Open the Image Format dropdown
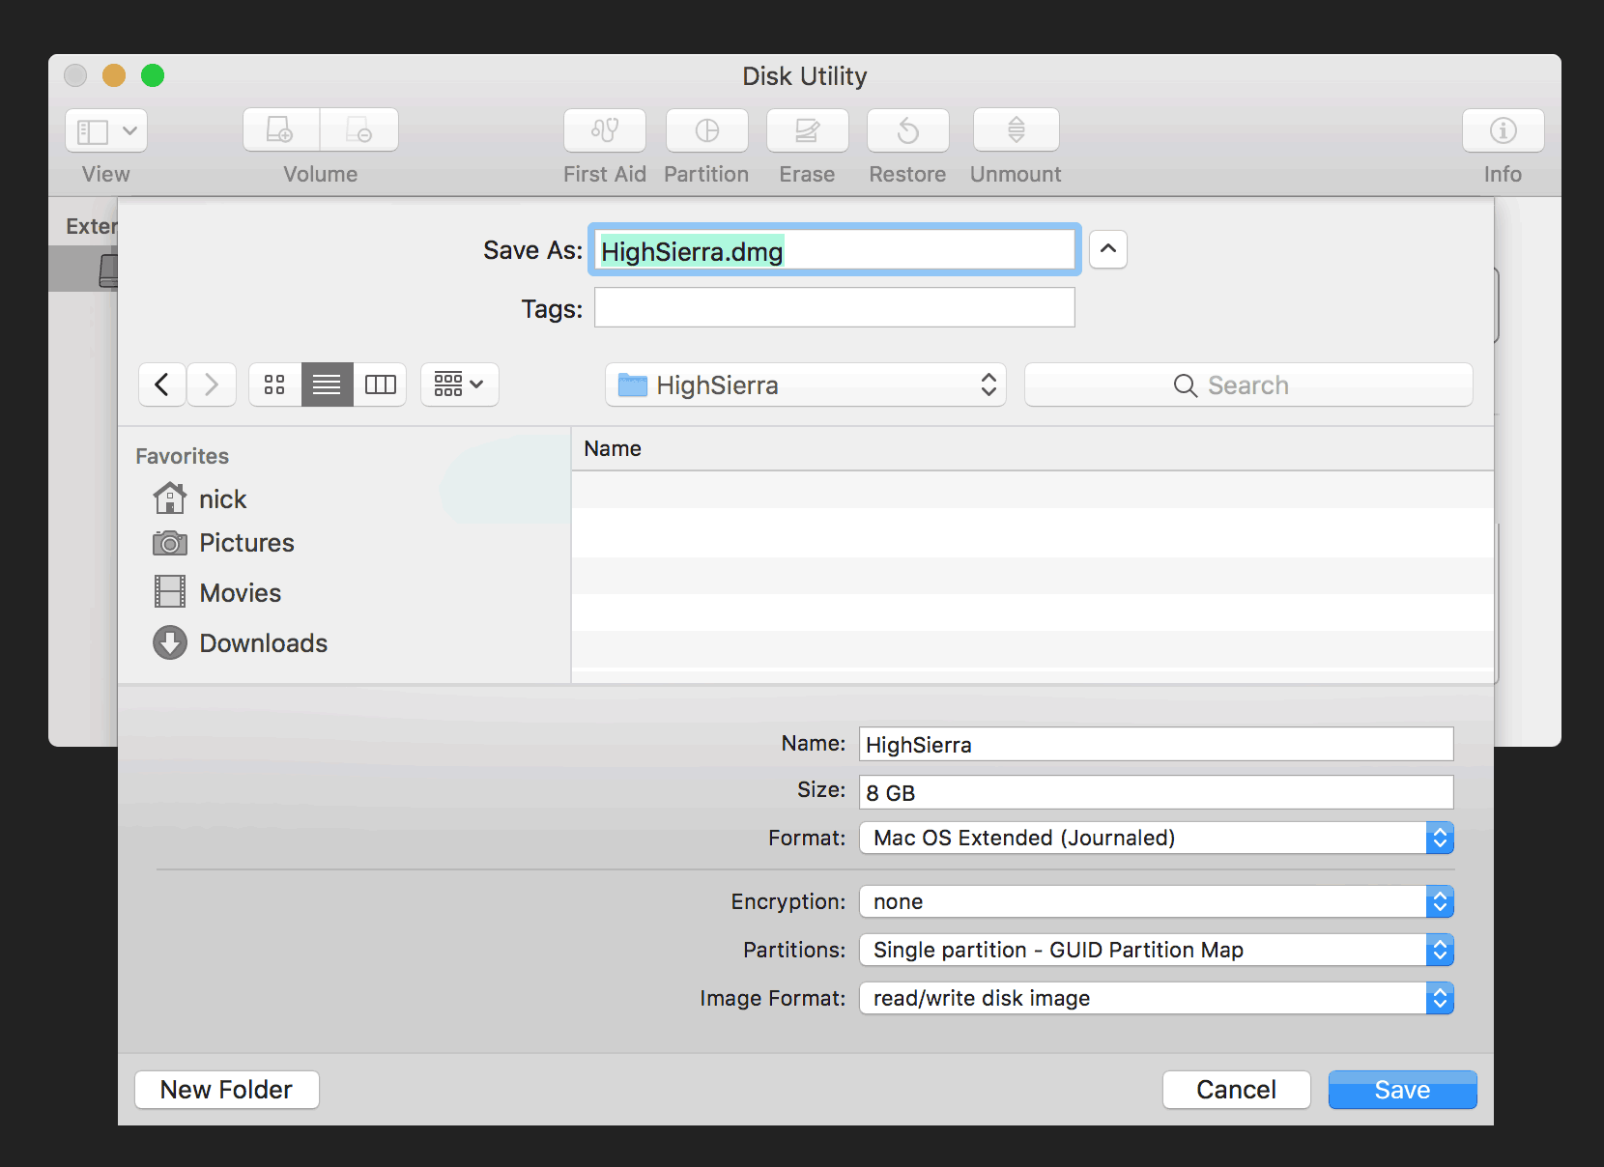The height and width of the screenshot is (1167, 1604). [1157, 998]
